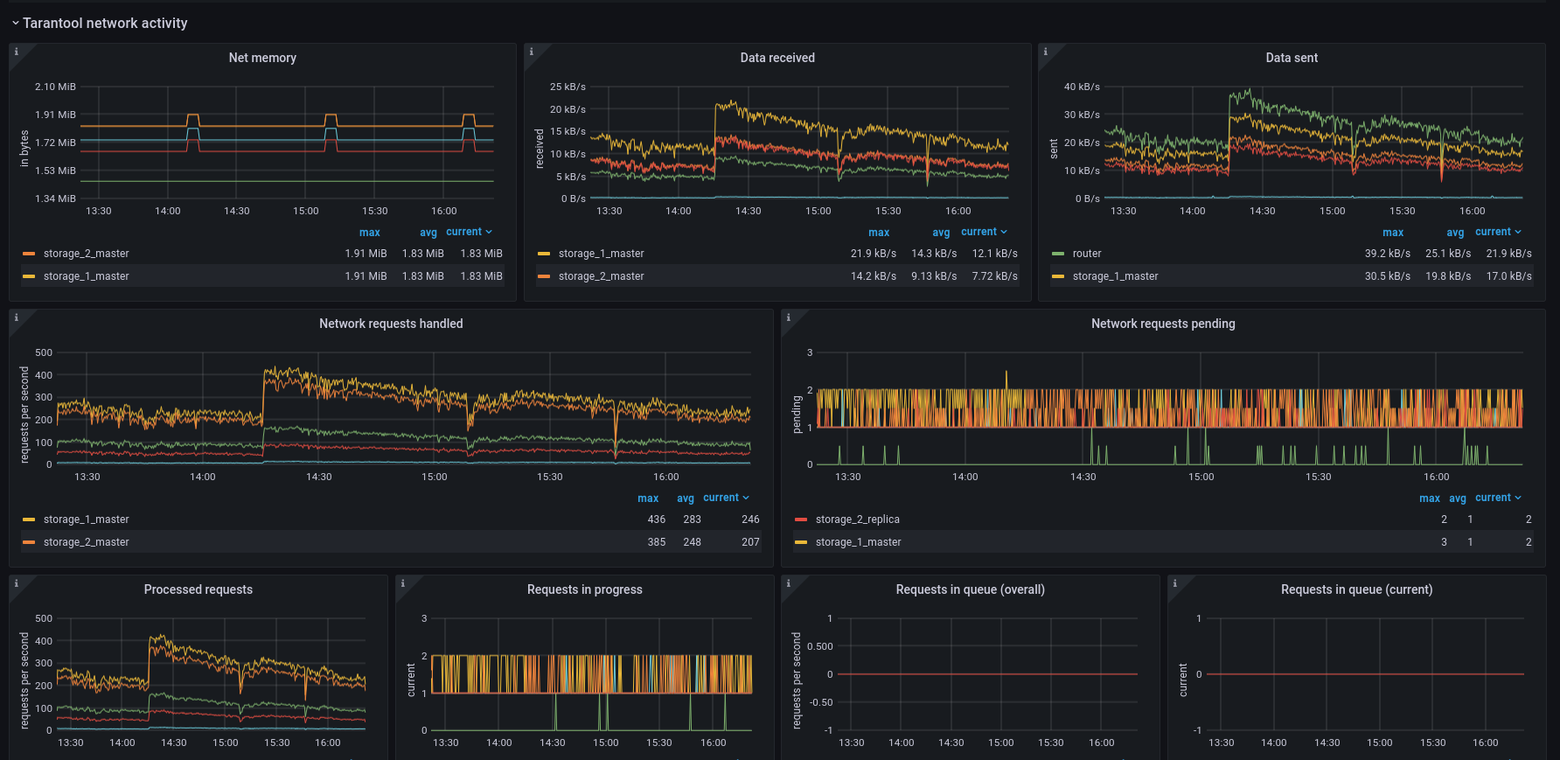Click storage_1_master swatch in Network requests pending
1560x760 pixels.
pos(801,542)
